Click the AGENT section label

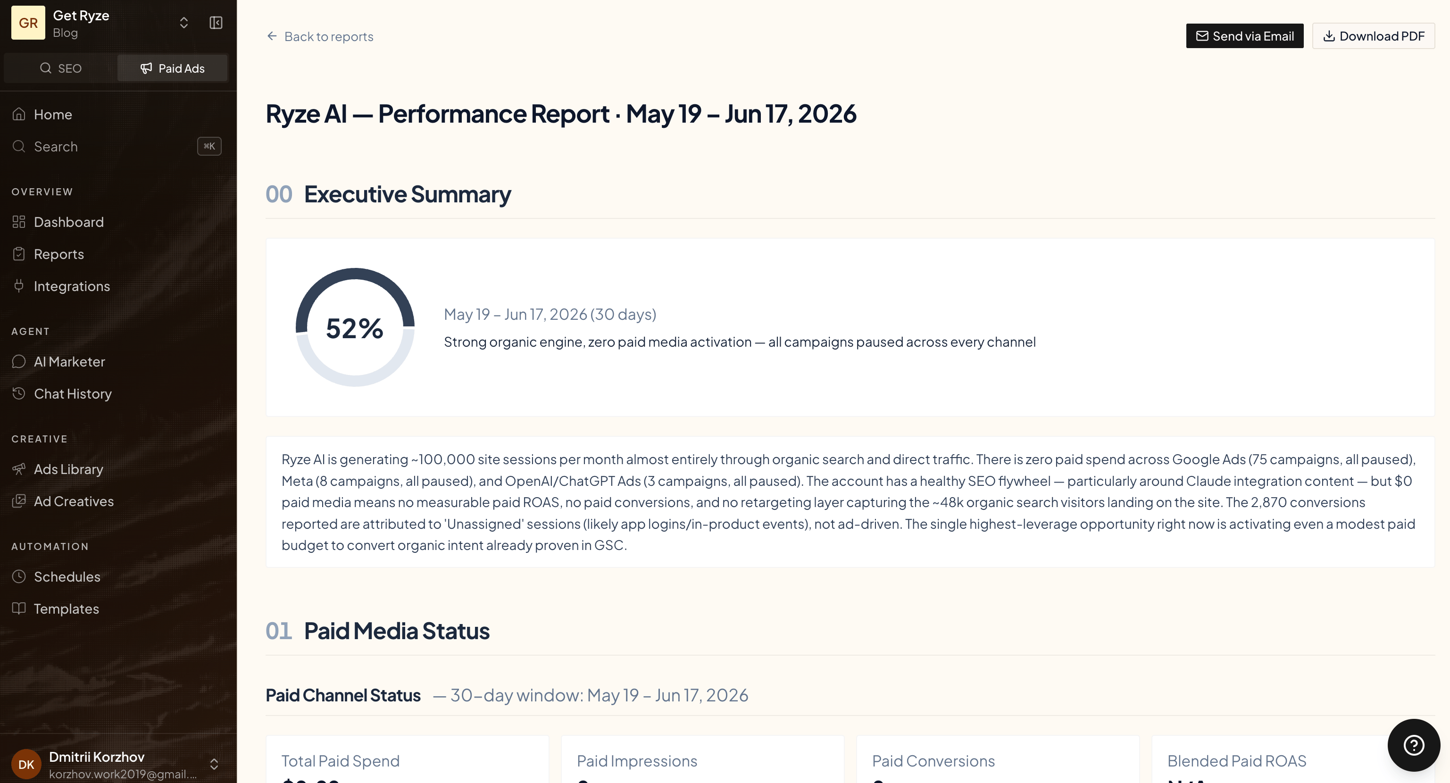[x=30, y=332]
